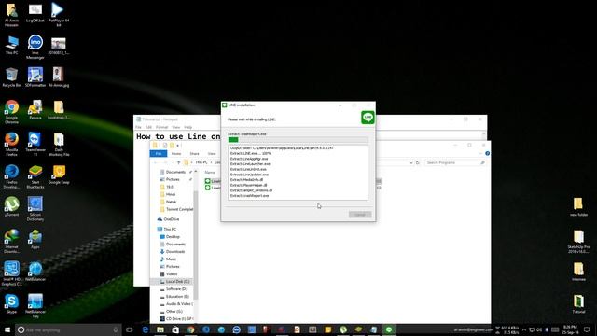
Task: Open Notepad Help menu
Action: click(188, 127)
